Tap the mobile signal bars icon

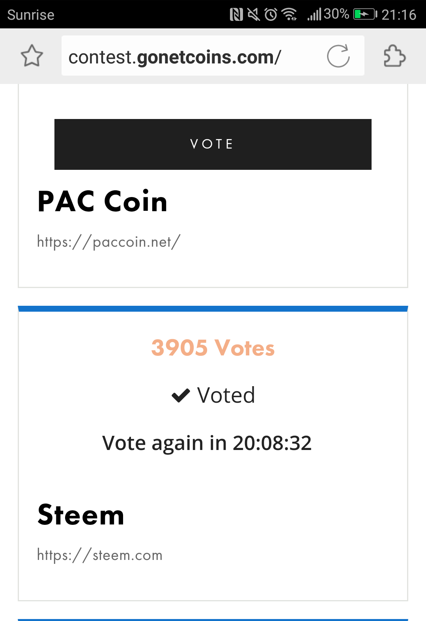[314, 15]
